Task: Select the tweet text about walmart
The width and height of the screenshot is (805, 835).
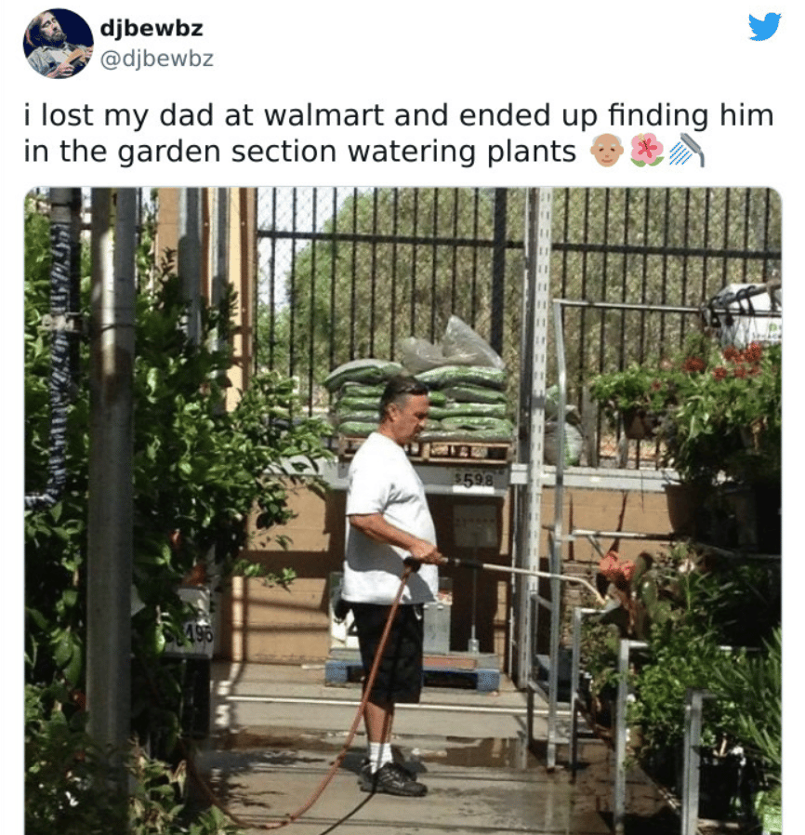Action: pyautogui.click(x=398, y=133)
